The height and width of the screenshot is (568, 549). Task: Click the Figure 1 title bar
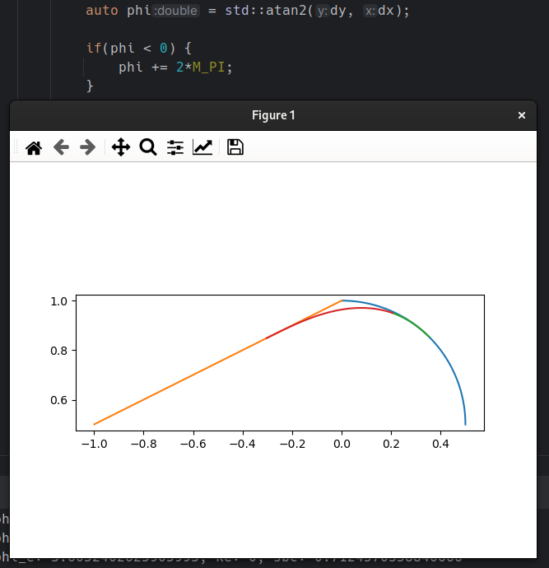tap(273, 115)
